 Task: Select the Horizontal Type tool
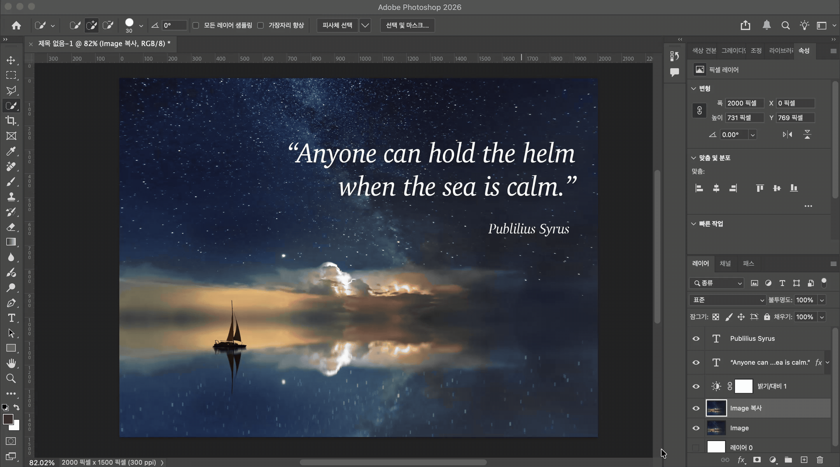[x=11, y=318]
